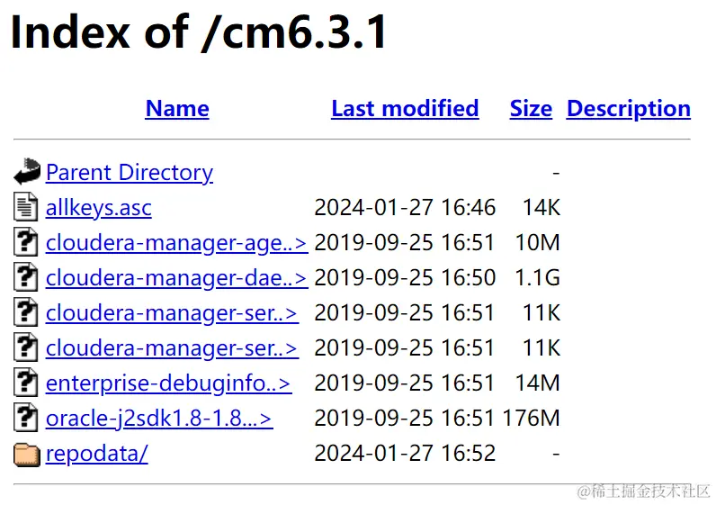
Task: Download the allkeys.asc file
Action: 99,209
